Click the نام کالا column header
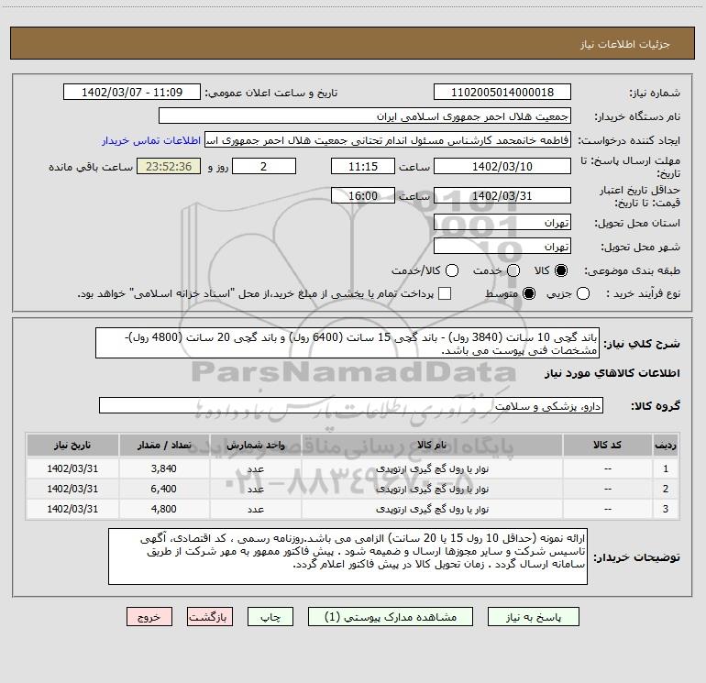Viewport: 706px width, 683px height. pos(432,445)
